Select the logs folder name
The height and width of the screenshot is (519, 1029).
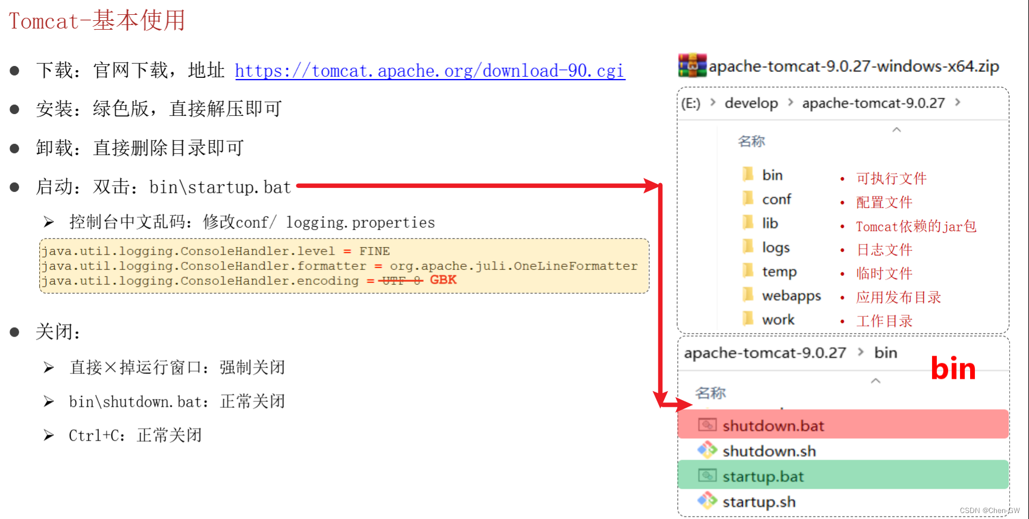tap(776, 248)
